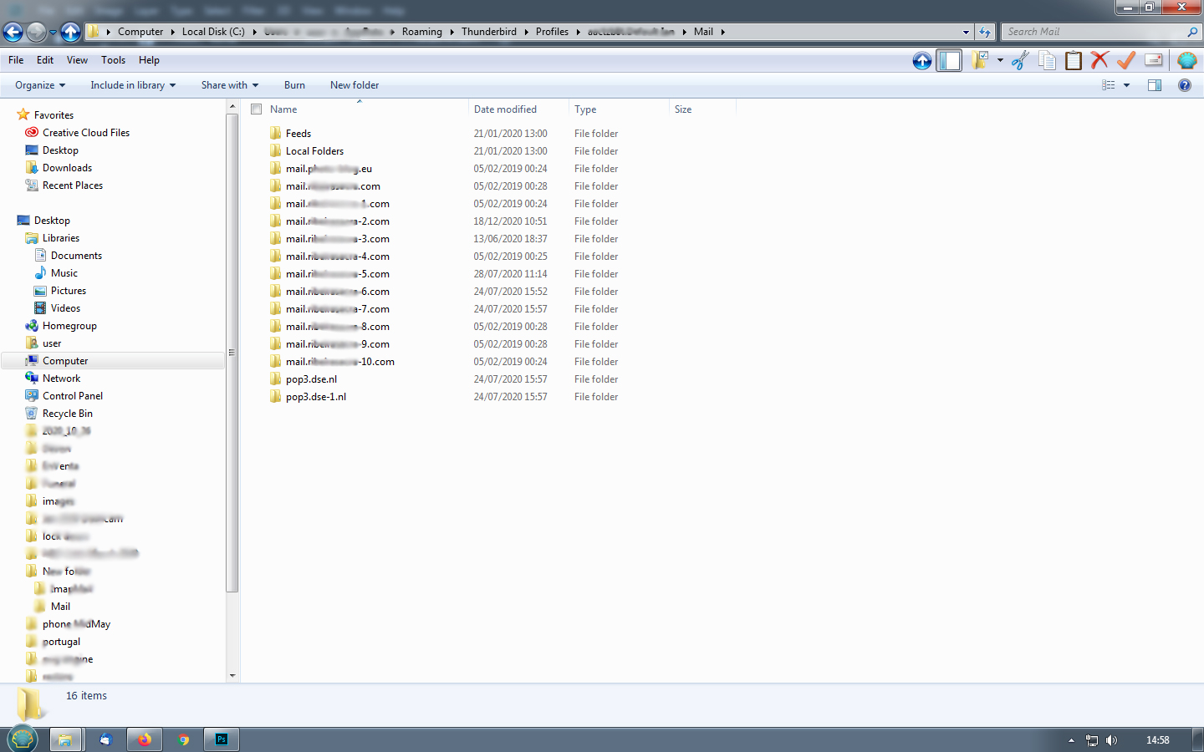Image resolution: width=1204 pixels, height=752 pixels.
Task: Open the Help question mark icon
Action: (1185, 85)
